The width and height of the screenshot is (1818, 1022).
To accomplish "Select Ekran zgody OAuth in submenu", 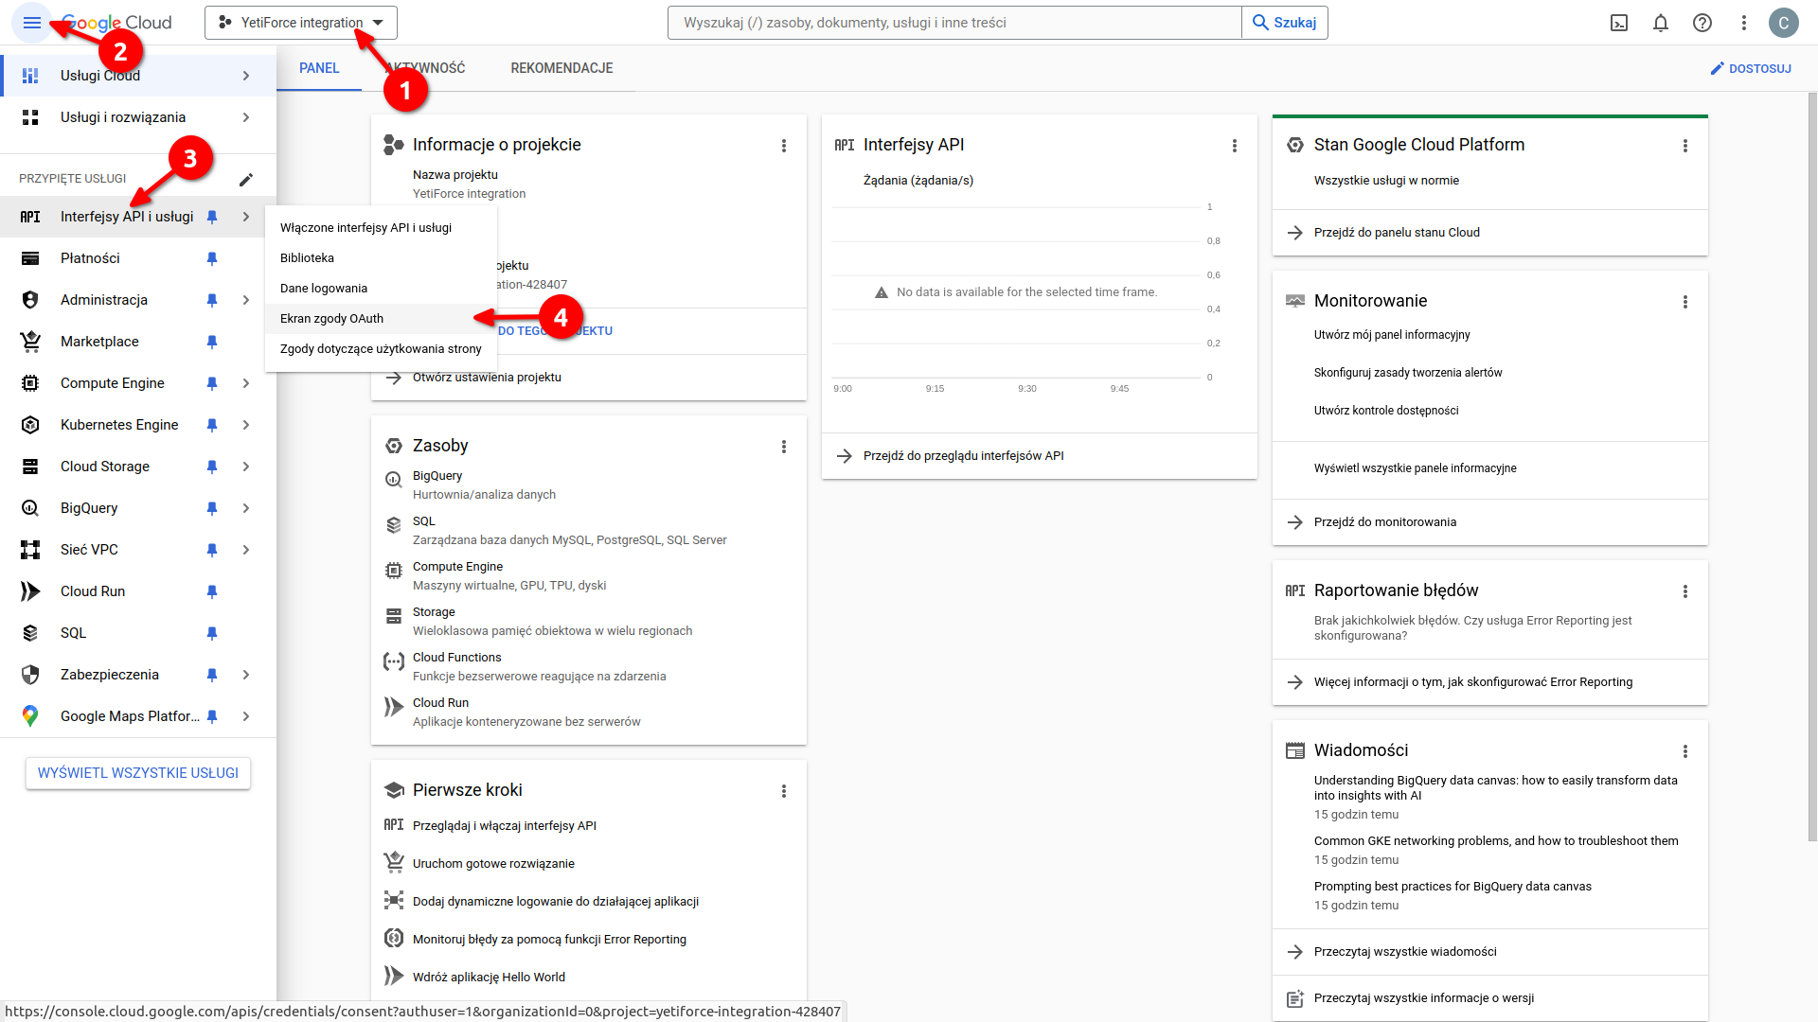I will [x=381, y=319].
